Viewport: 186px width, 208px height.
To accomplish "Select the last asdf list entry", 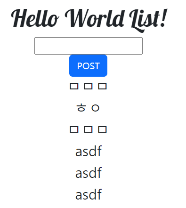I will pos(89,194).
